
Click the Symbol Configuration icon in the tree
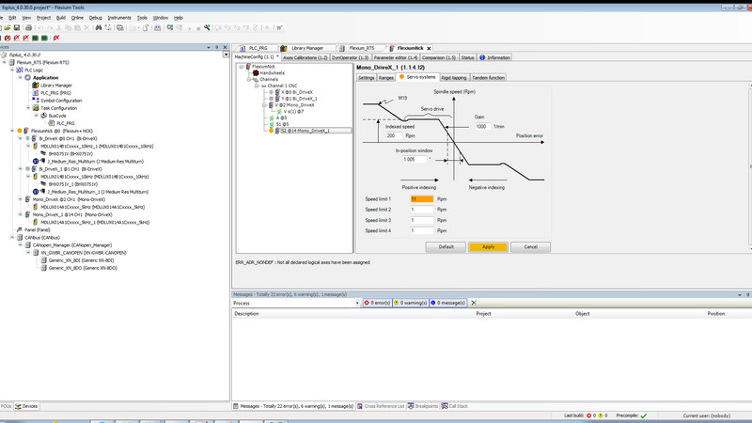(x=36, y=101)
